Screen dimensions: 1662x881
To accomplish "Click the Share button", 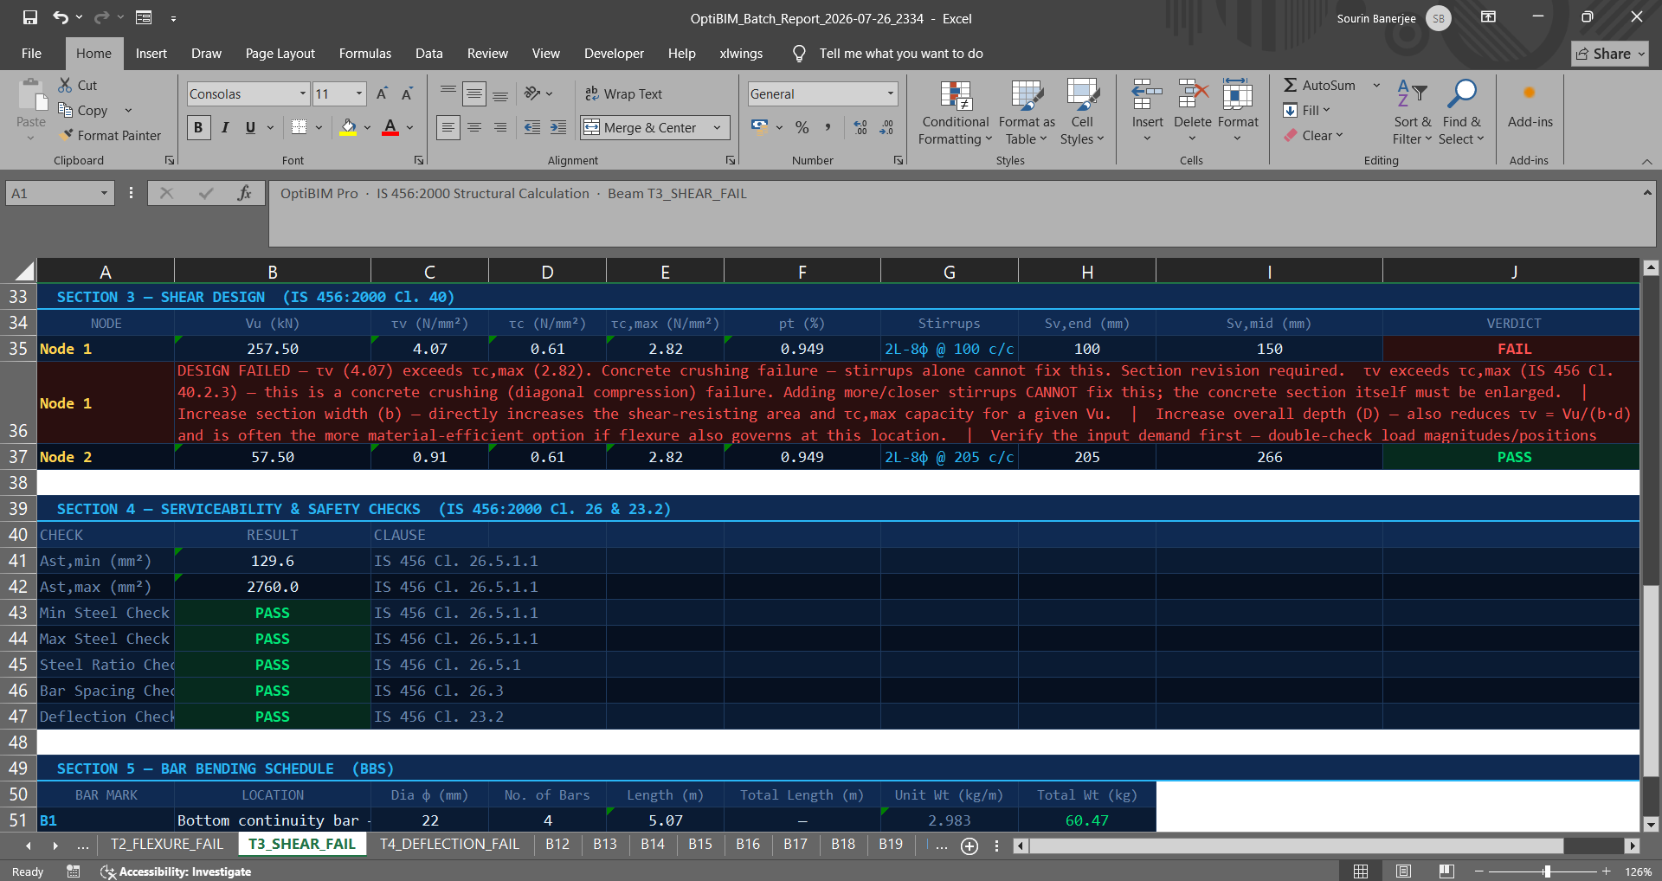I will [x=1610, y=54].
